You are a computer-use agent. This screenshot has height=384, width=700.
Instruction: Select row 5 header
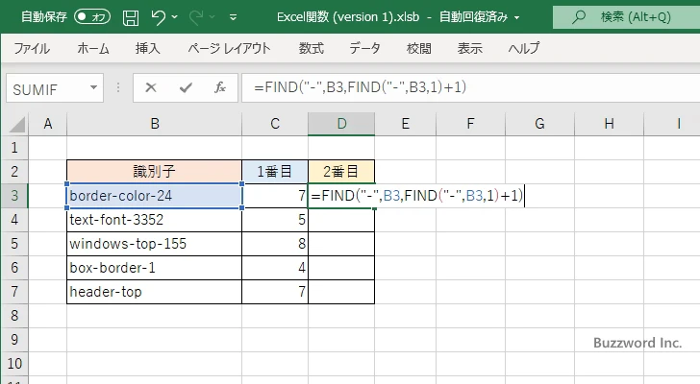[14, 244]
